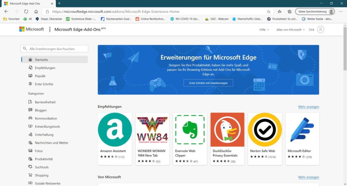Open the 'Alle' favorites menu
The width and height of the screenshot is (347, 186).
click(28, 19)
